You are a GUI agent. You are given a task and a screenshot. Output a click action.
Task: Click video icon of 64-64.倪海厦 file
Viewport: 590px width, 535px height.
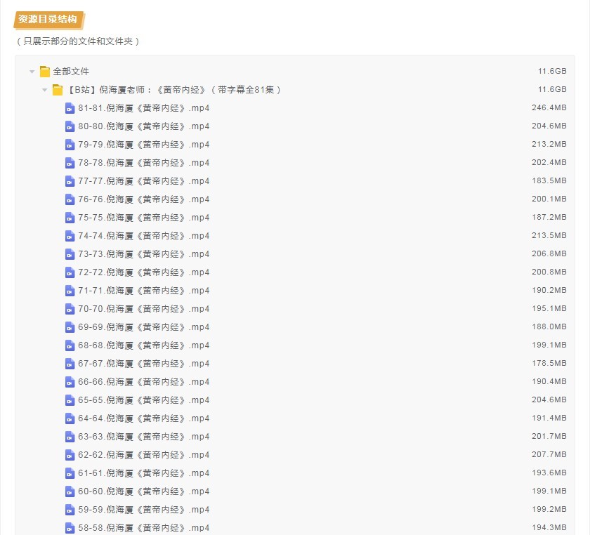coord(70,418)
